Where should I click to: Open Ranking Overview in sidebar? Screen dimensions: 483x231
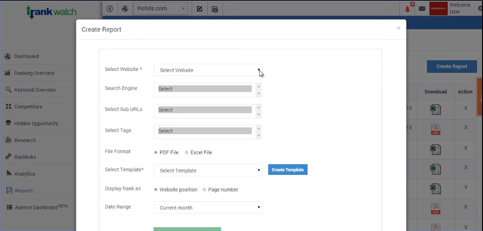(34, 73)
